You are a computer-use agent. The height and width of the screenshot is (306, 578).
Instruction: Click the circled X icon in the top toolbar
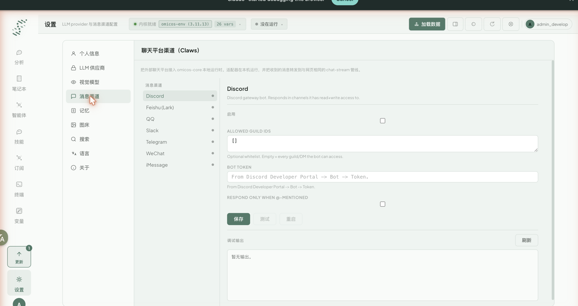511,24
